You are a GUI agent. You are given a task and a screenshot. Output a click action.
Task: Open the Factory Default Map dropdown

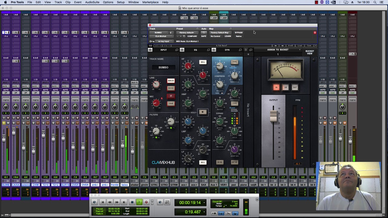pyautogui.click(x=220, y=32)
